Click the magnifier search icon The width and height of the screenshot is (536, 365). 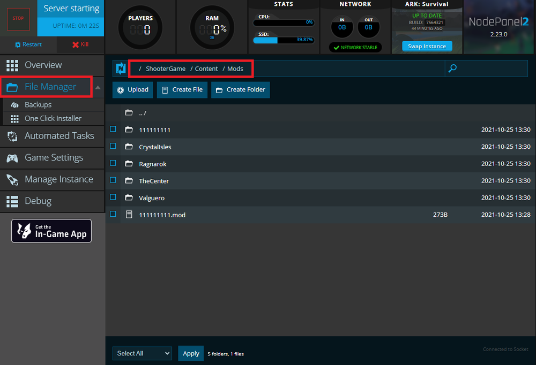coord(452,69)
